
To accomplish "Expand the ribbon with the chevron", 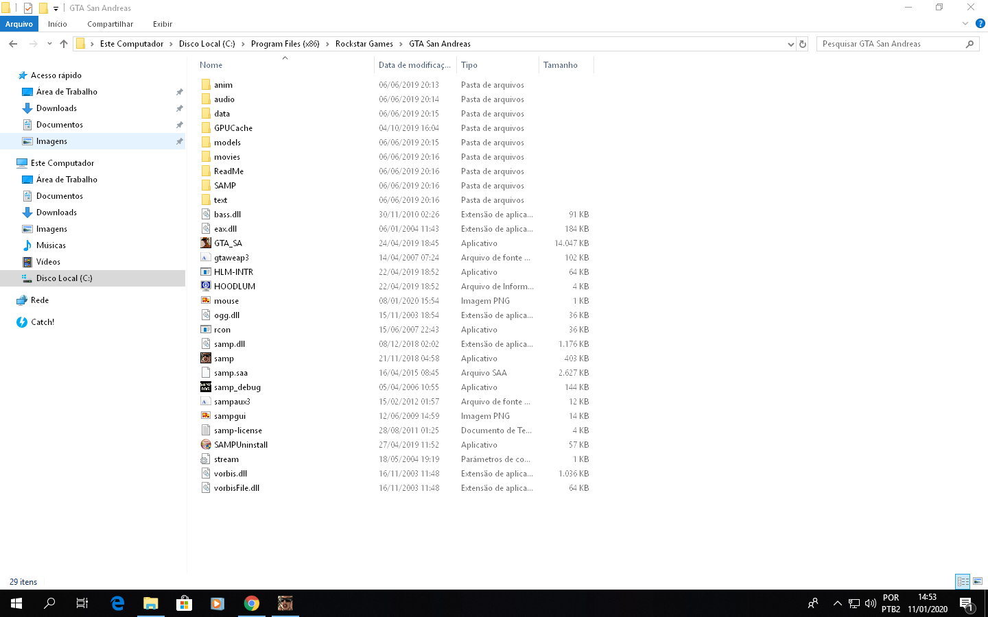I will click(965, 23).
